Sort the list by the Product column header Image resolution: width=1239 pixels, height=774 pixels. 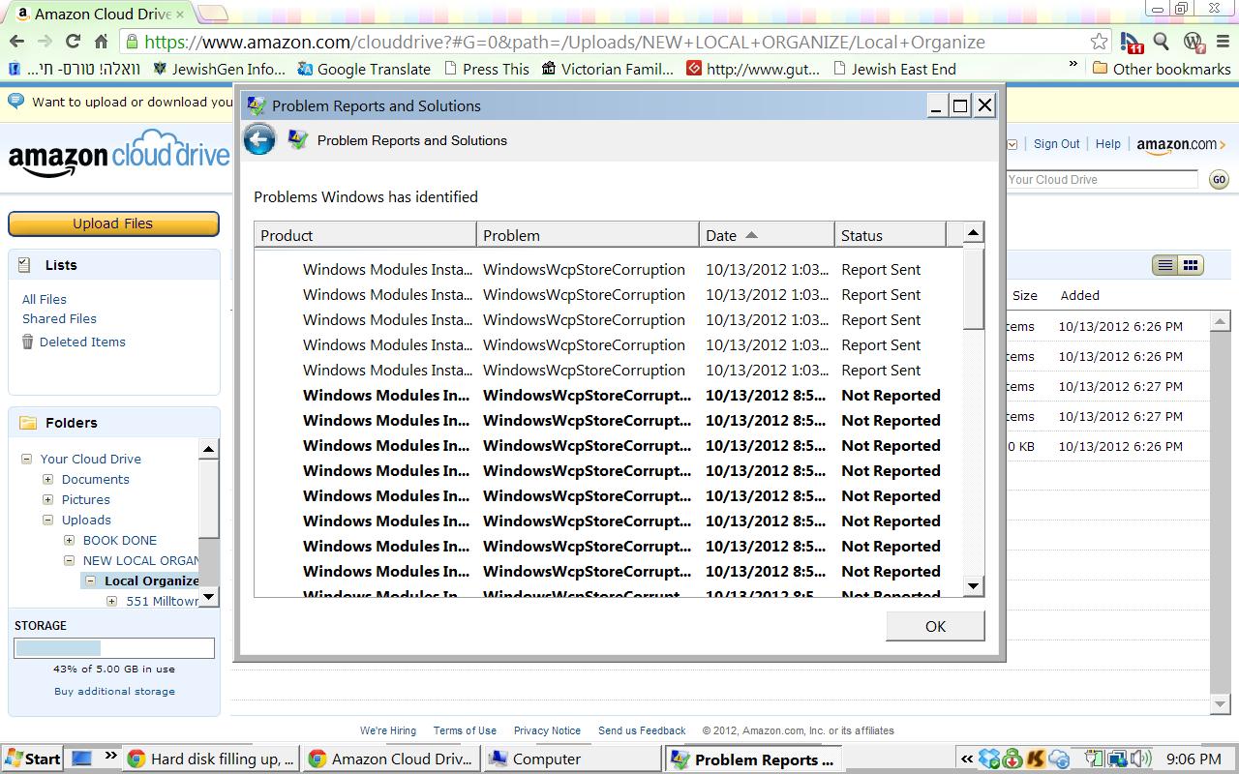tap(365, 235)
